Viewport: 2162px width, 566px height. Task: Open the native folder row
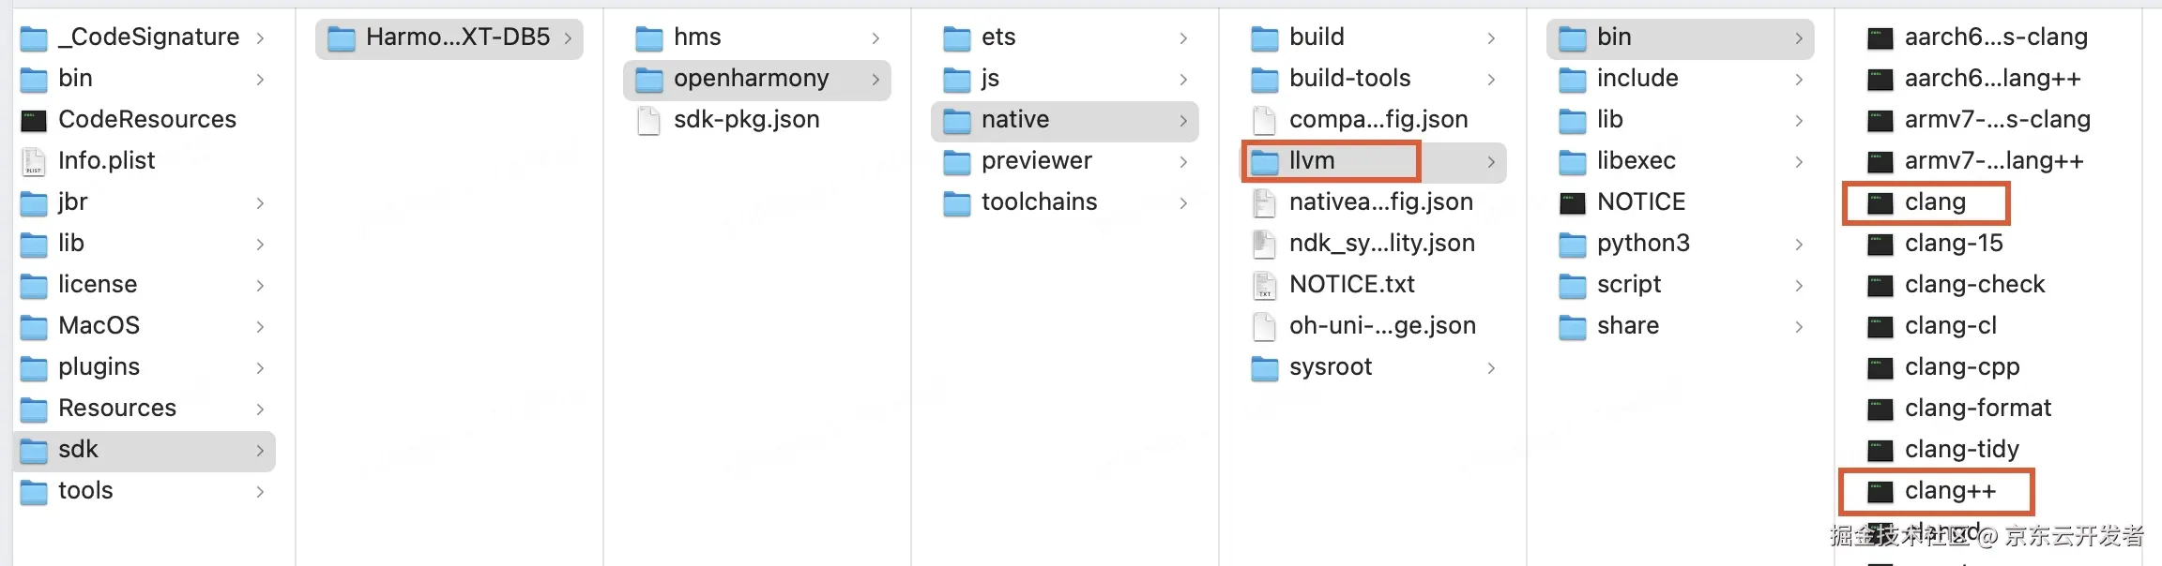tap(1015, 120)
